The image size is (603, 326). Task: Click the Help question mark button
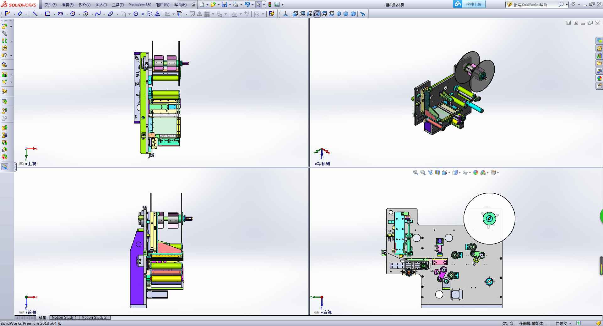pyautogui.click(x=573, y=4)
